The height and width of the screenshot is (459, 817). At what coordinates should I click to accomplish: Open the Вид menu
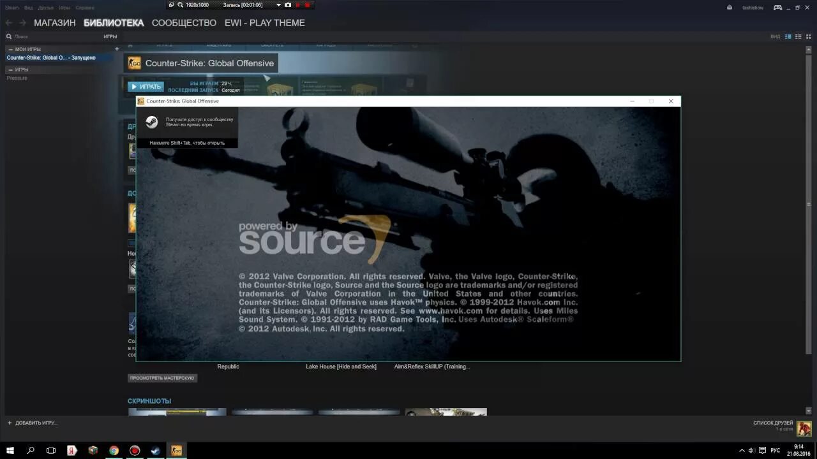pos(29,8)
